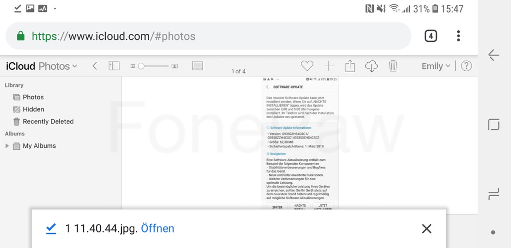Tap the navigation bar dot button
This screenshot has width=511, height=248.
[x=493, y=232]
